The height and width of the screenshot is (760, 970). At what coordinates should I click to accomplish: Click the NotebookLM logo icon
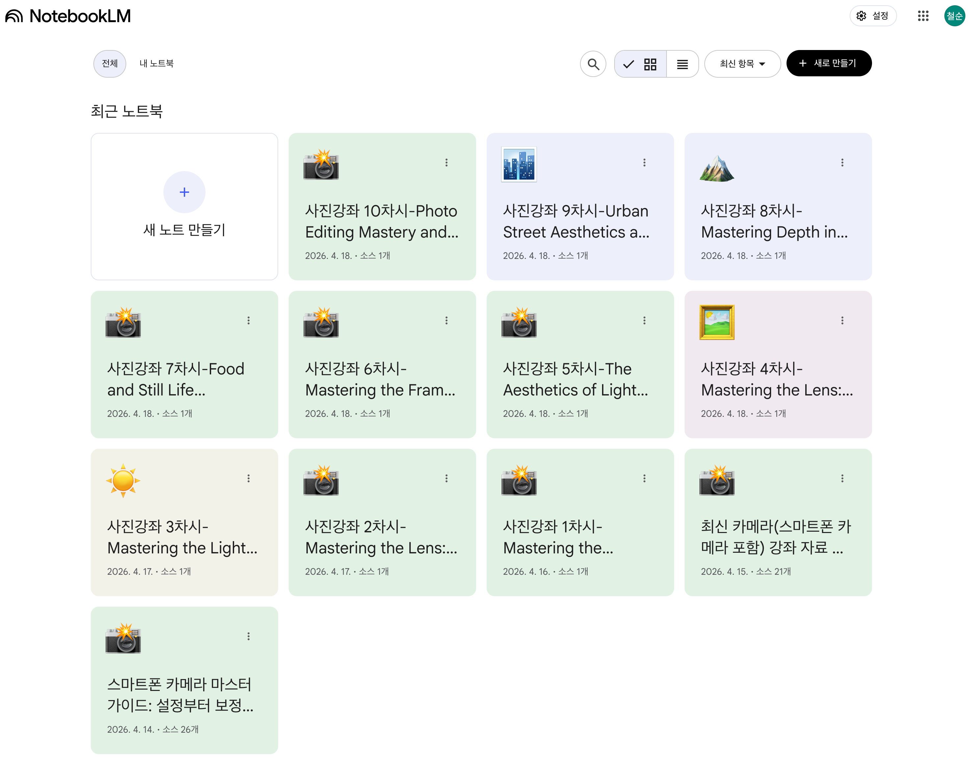tap(14, 16)
